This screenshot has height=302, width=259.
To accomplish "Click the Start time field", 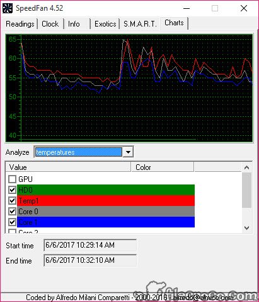I will (x=90, y=245).
